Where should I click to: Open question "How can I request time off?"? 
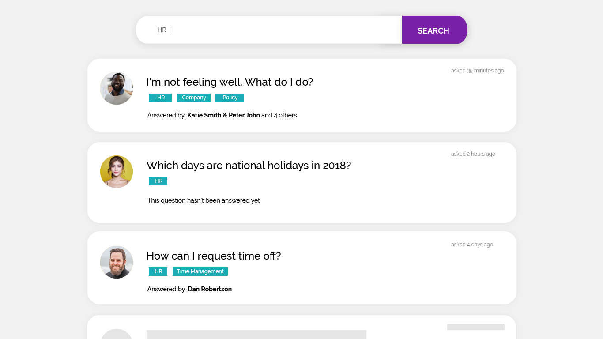(x=214, y=256)
